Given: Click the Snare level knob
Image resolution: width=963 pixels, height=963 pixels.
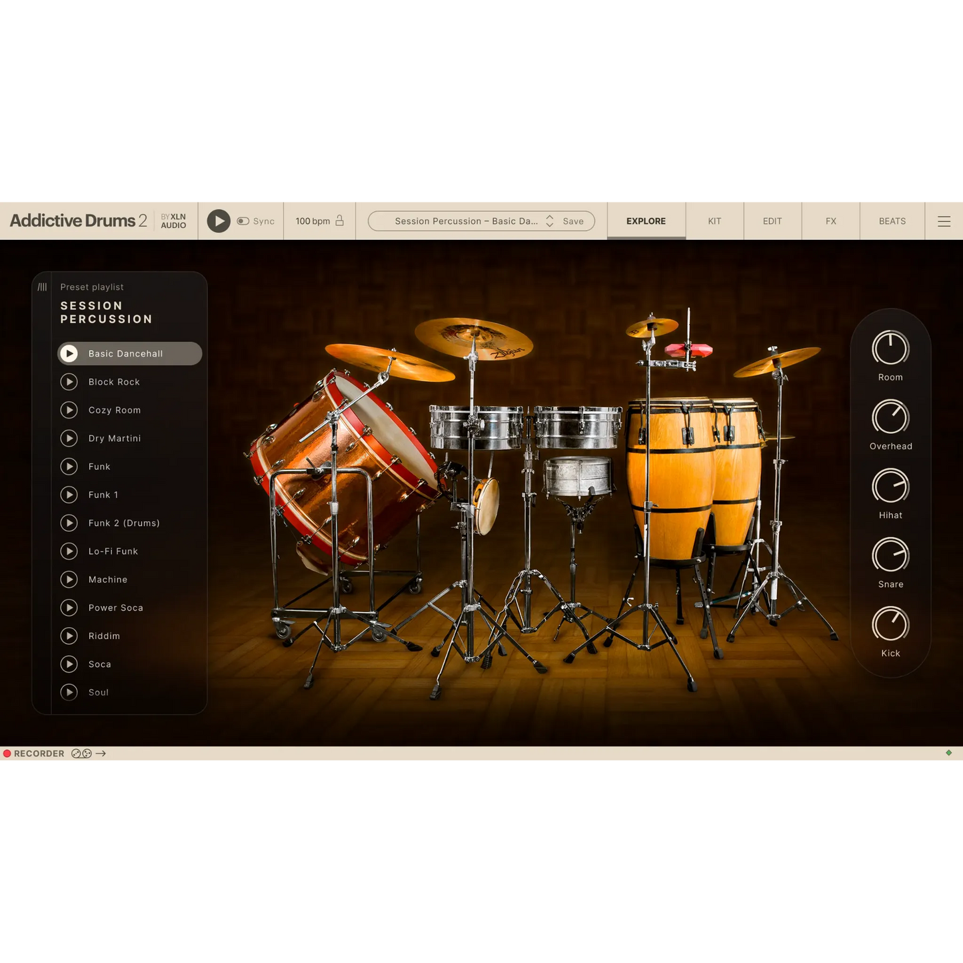Looking at the screenshot, I should pos(890,556).
